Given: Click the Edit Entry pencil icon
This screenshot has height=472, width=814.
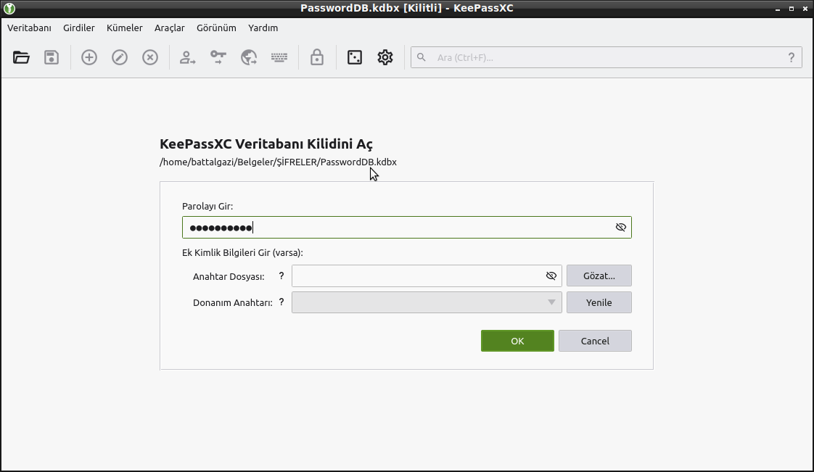Looking at the screenshot, I should click(120, 57).
